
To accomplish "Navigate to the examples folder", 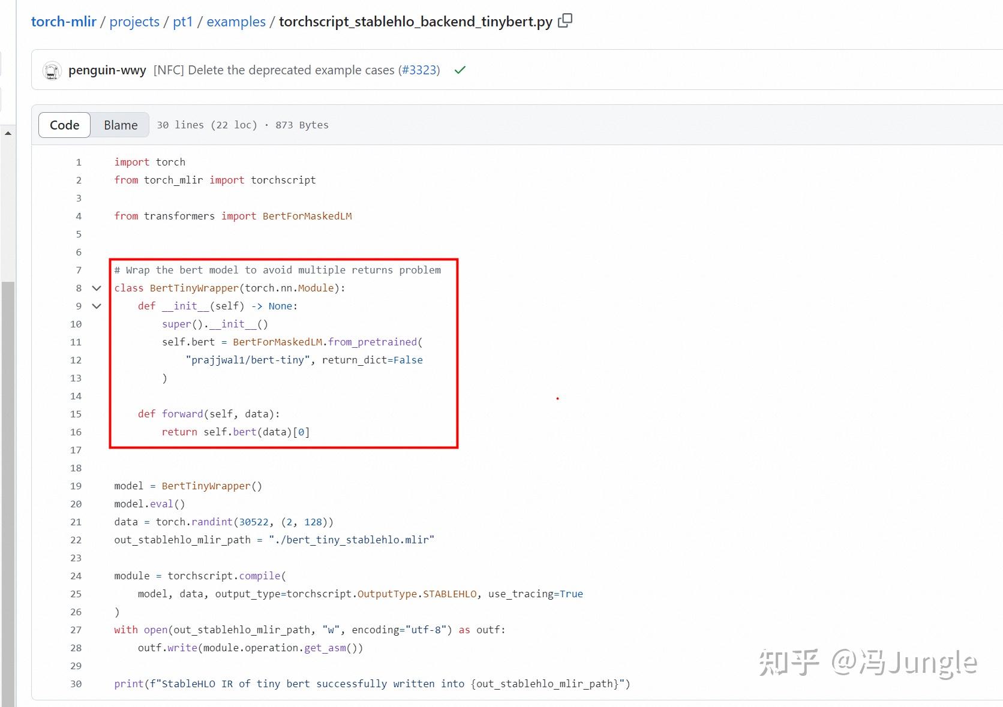I will point(236,21).
